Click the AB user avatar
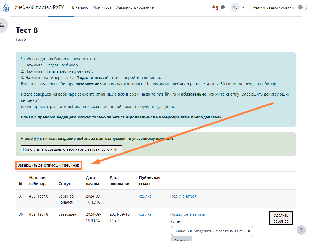This screenshot has height=241, width=314. point(235,7)
